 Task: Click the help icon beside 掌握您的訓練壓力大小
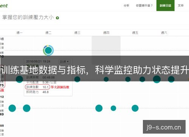[57, 18]
